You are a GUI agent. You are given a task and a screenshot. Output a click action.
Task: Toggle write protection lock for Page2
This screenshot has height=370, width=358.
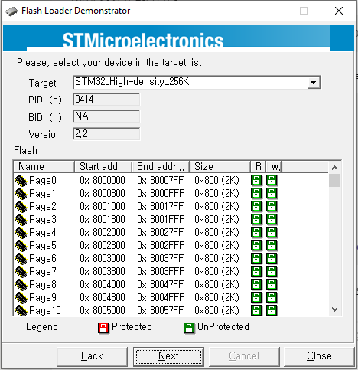pos(272,206)
